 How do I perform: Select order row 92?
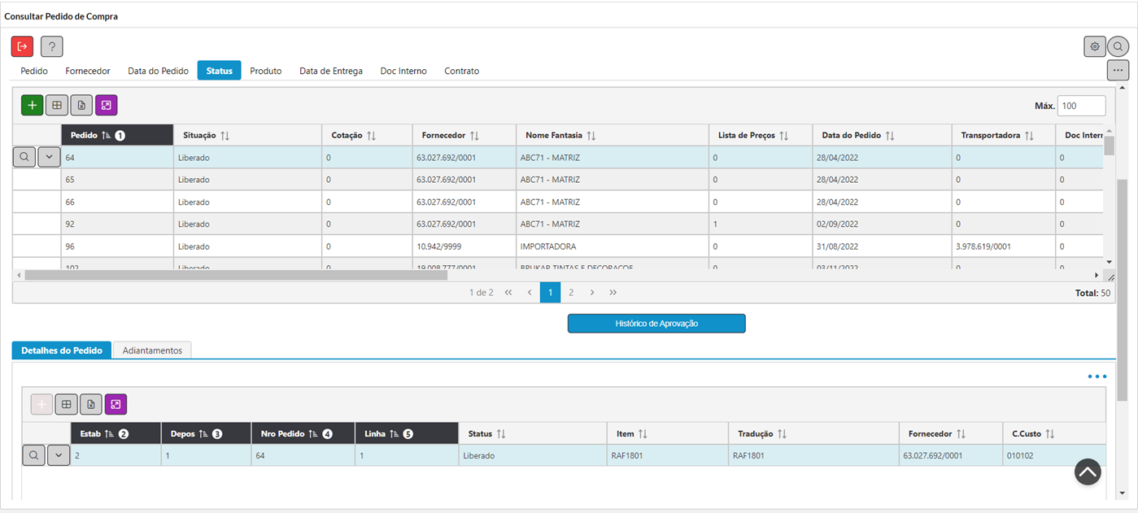tap(557, 224)
